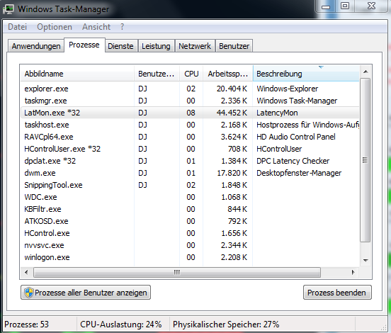Click the scroll up arrow of process list
The width and height of the screenshot is (391, 333).
coord(365,72)
